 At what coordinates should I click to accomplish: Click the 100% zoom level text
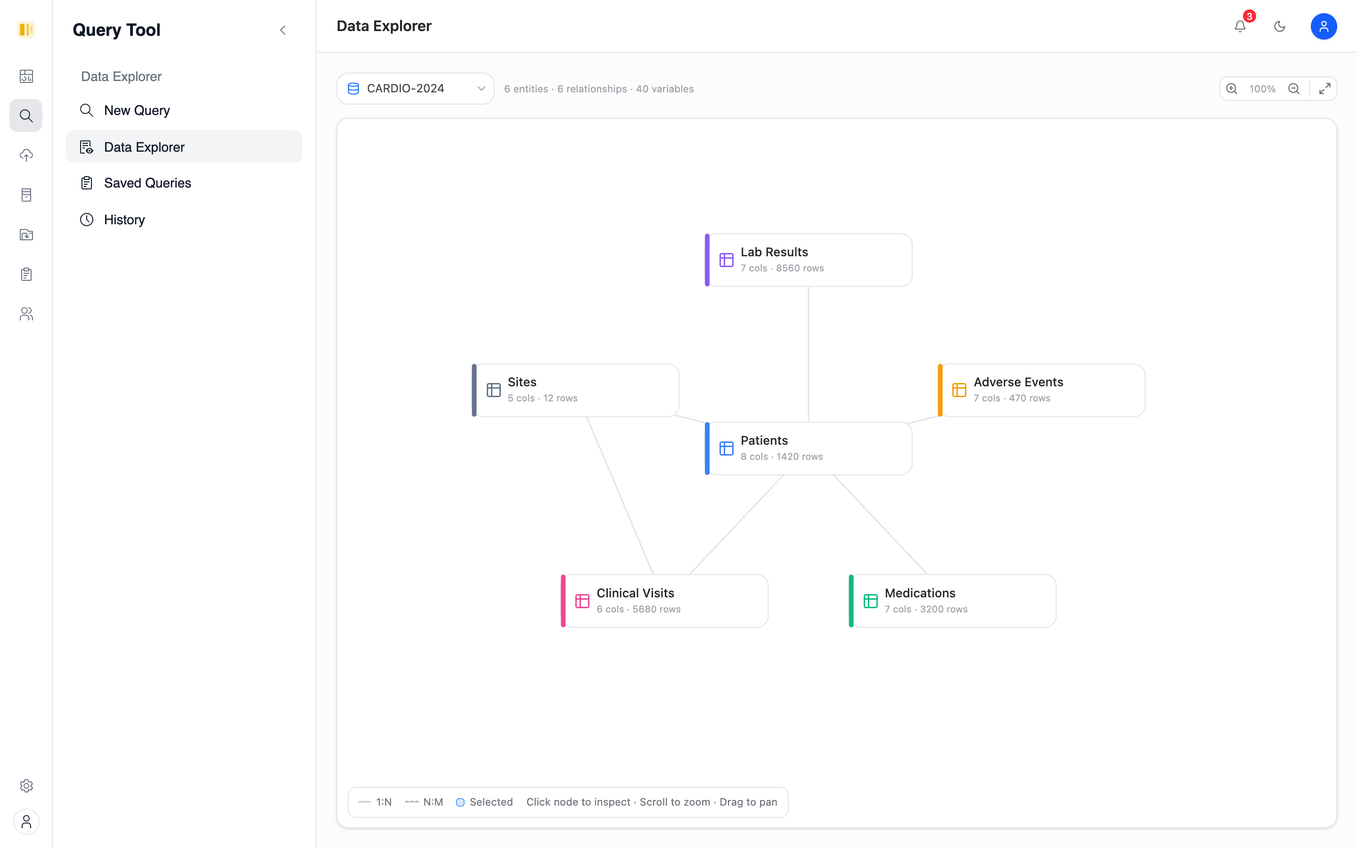1262,89
